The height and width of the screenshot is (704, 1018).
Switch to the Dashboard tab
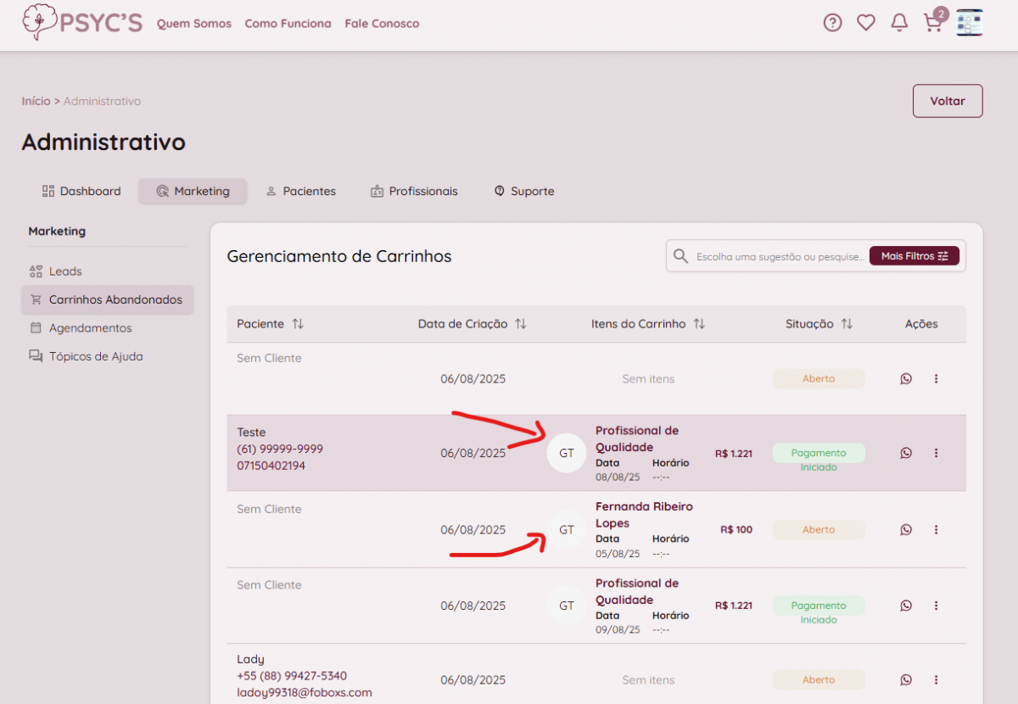(81, 192)
